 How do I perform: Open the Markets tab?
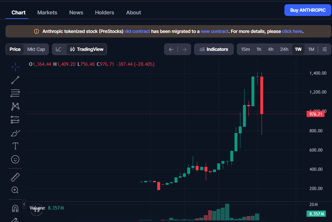point(47,12)
